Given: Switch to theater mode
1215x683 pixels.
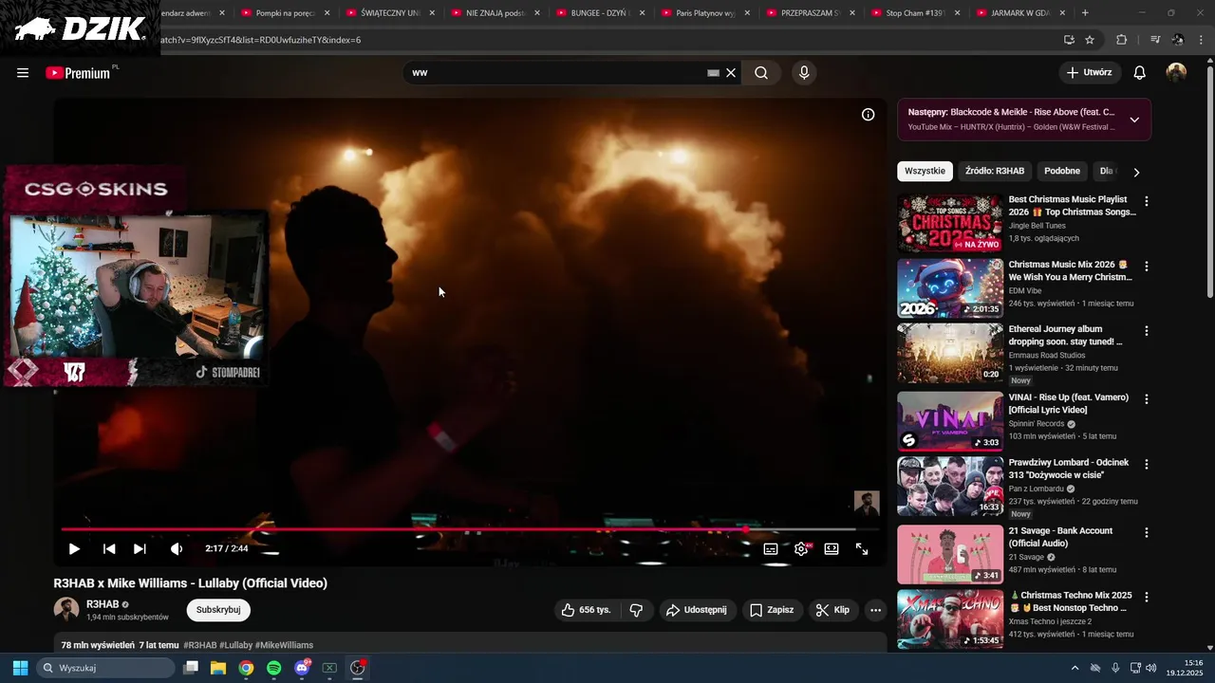Looking at the screenshot, I should 832,549.
